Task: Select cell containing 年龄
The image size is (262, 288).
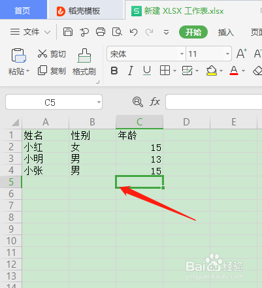Action: tap(139, 135)
